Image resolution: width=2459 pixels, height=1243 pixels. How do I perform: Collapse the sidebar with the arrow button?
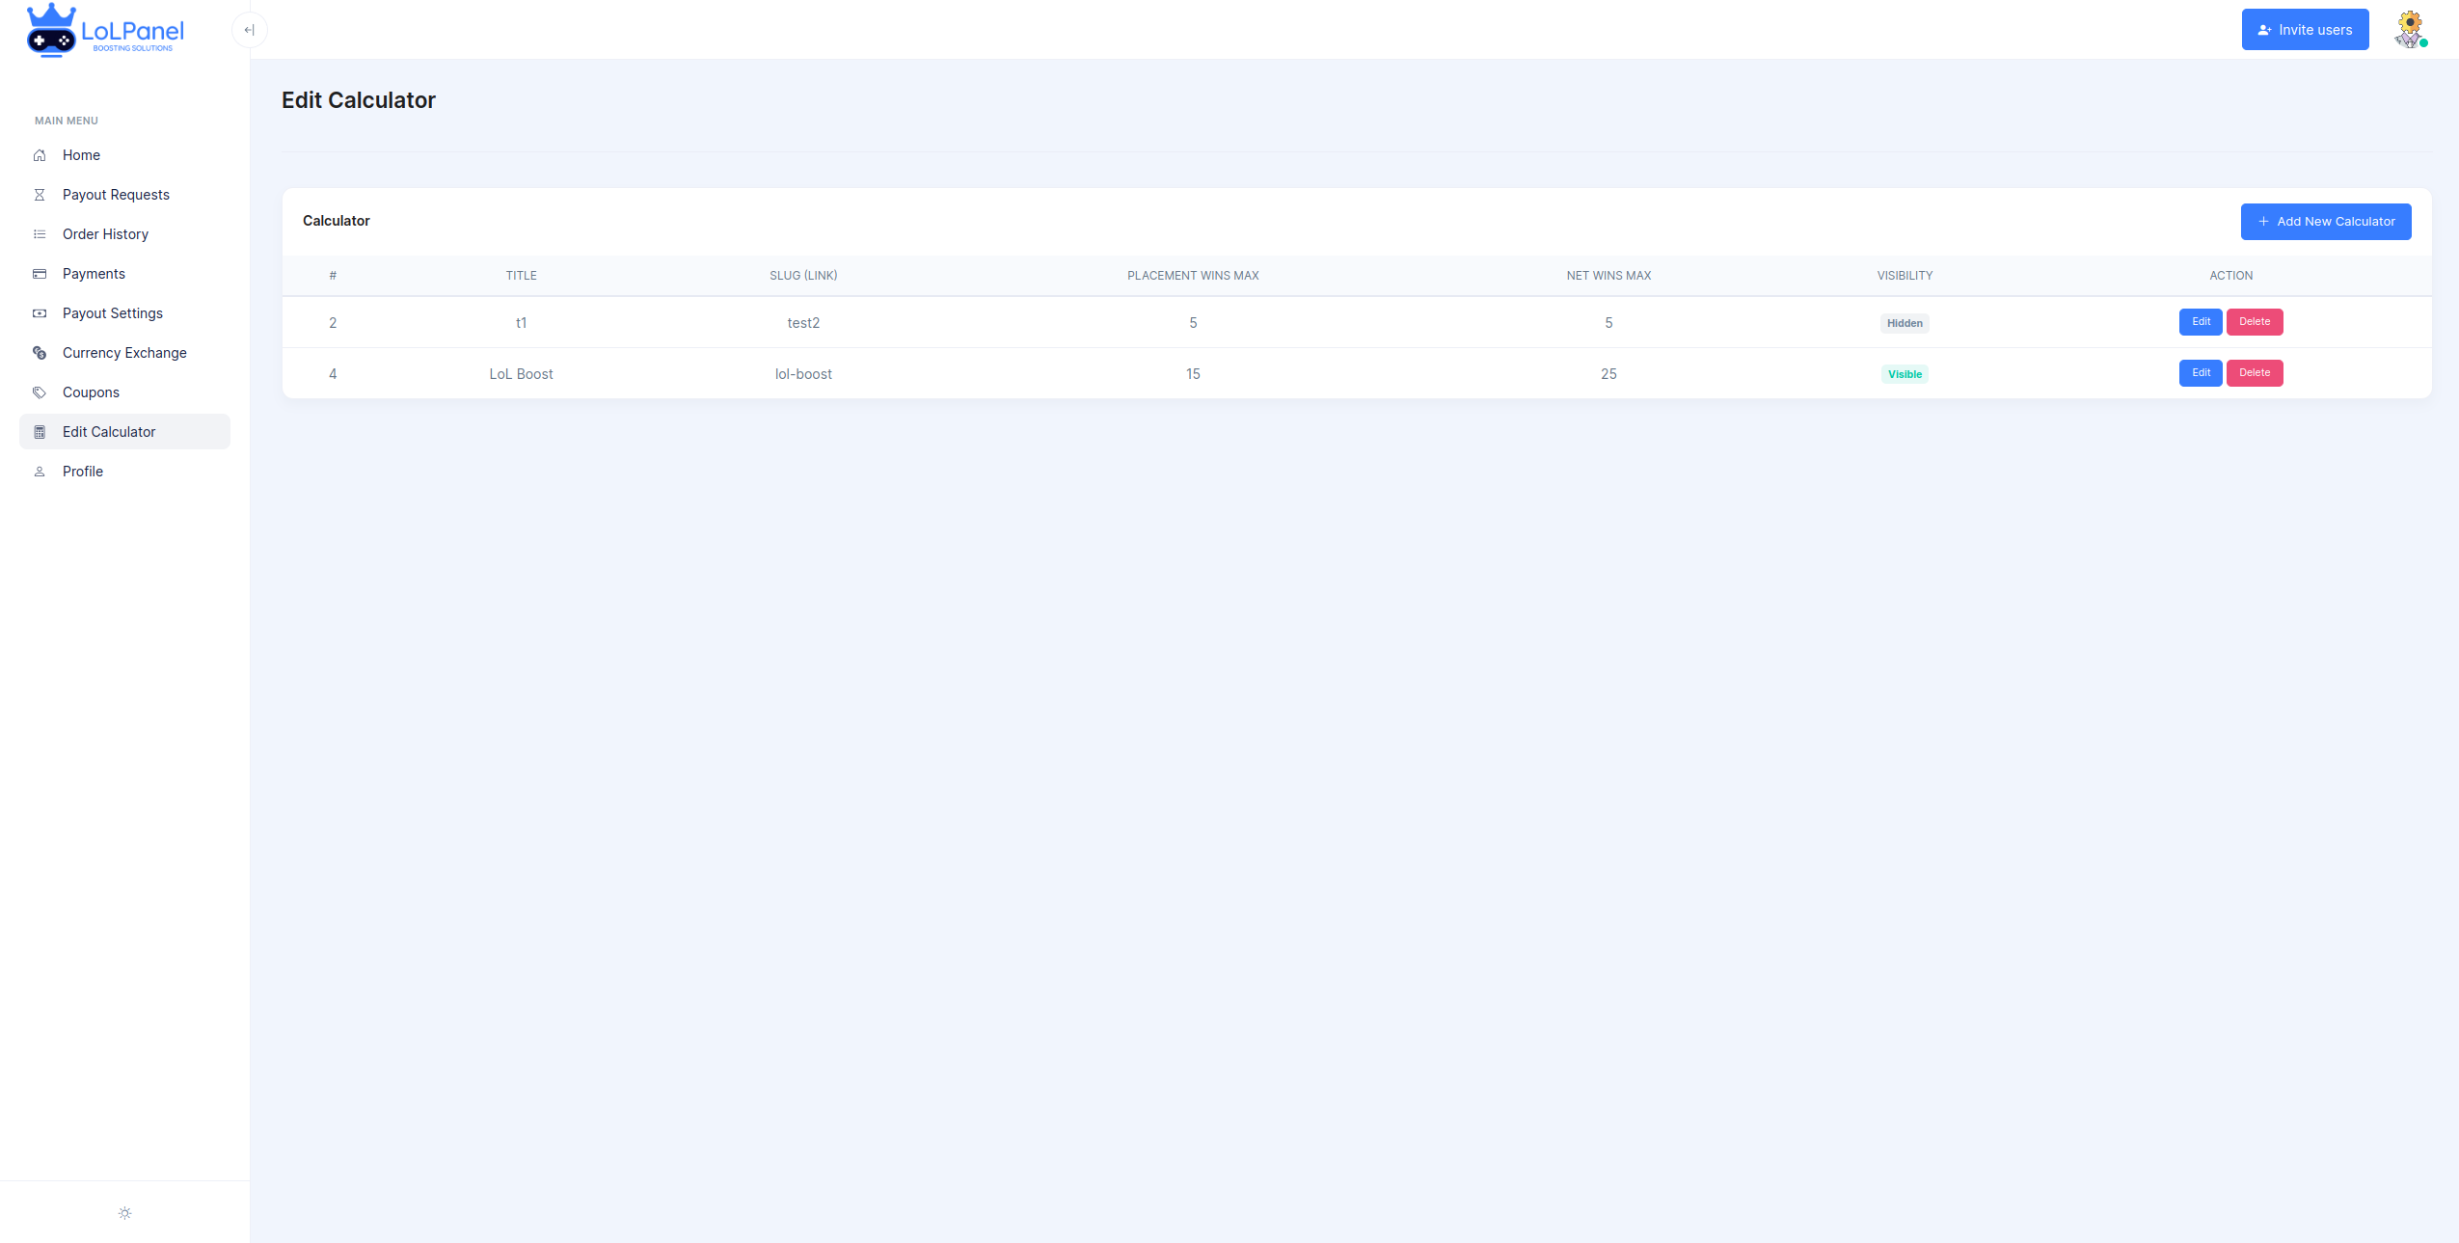[249, 30]
